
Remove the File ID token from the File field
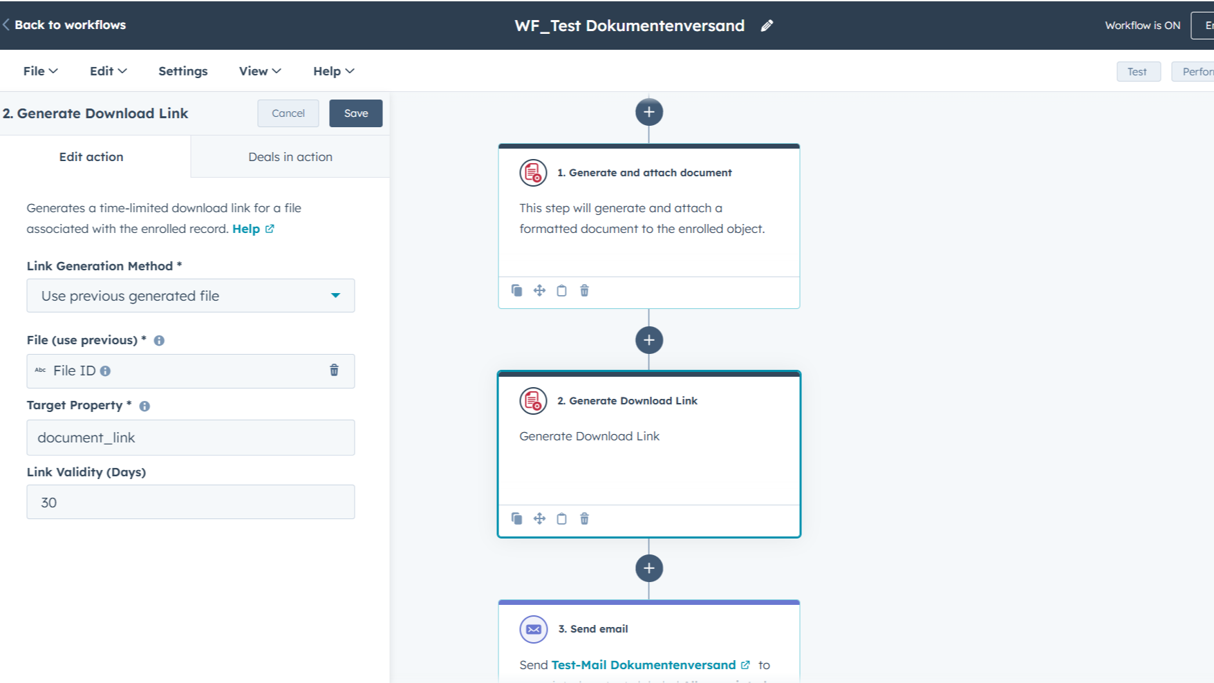point(334,371)
